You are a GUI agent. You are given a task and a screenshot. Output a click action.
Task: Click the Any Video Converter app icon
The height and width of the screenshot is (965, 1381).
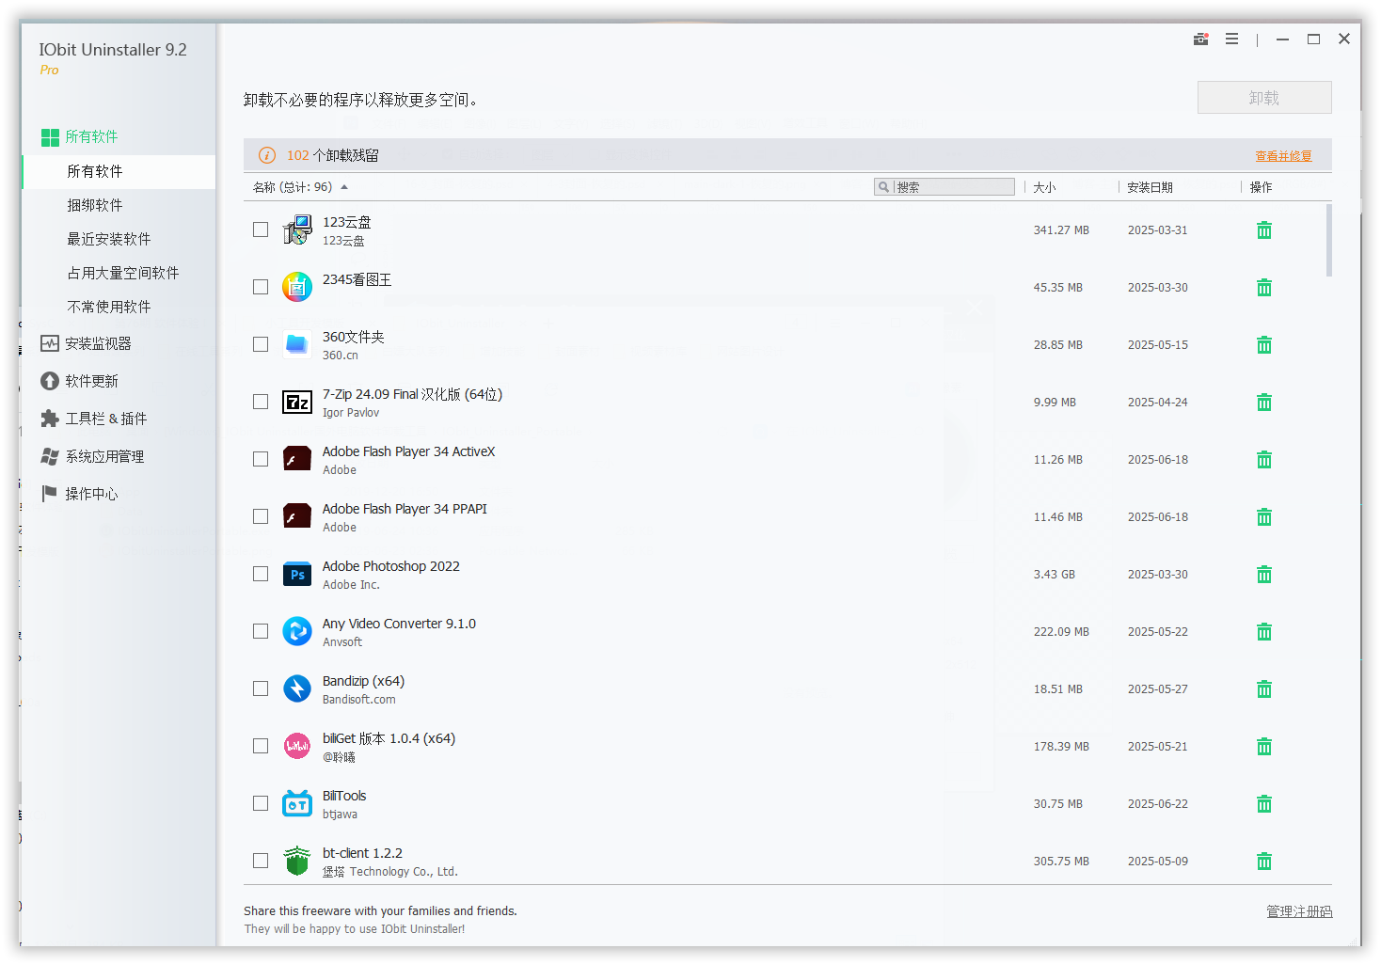tap(297, 632)
